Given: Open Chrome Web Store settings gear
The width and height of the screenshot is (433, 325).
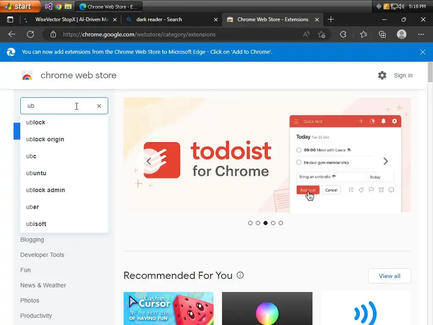Looking at the screenshot, I should tap(382, 75).
